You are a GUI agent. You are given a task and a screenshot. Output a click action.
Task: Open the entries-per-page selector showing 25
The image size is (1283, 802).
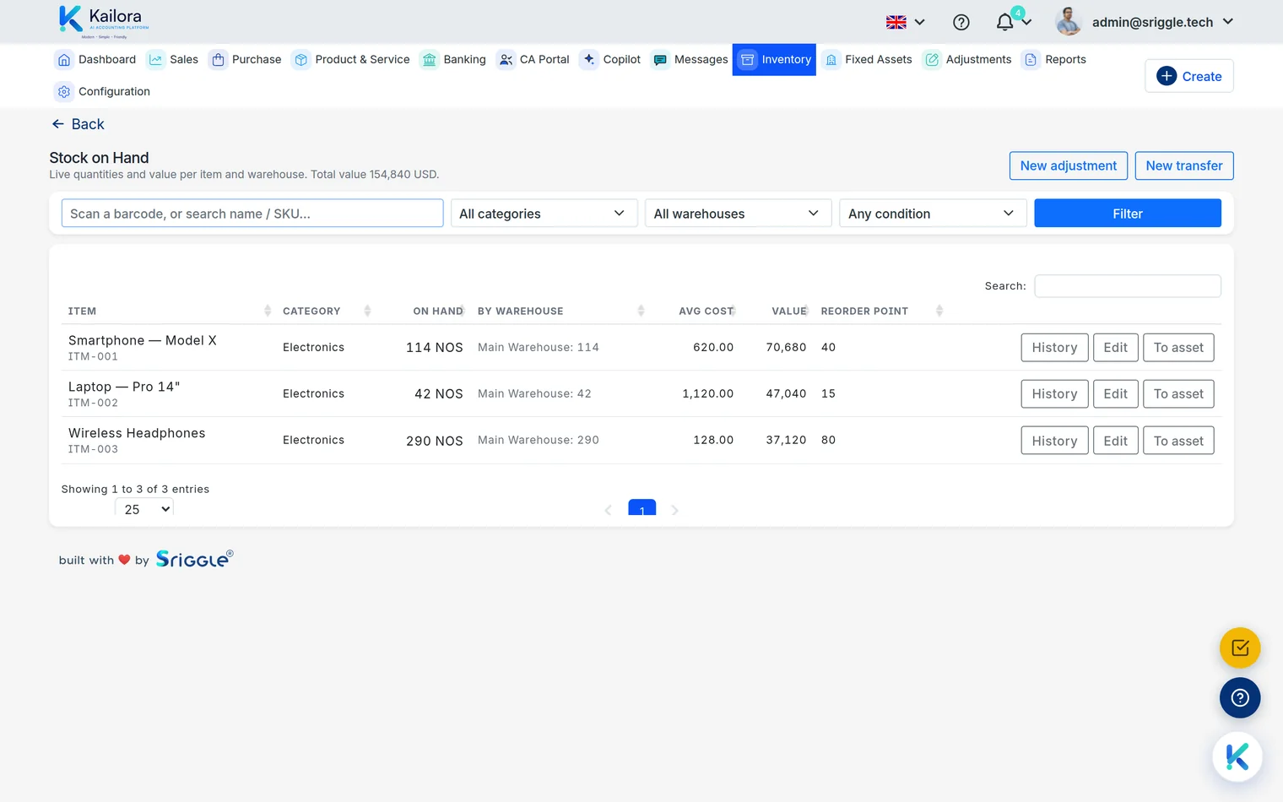click(x=144, y=509)
